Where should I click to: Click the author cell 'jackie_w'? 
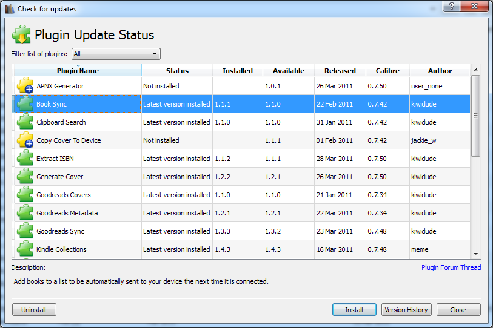click(423, 140)
